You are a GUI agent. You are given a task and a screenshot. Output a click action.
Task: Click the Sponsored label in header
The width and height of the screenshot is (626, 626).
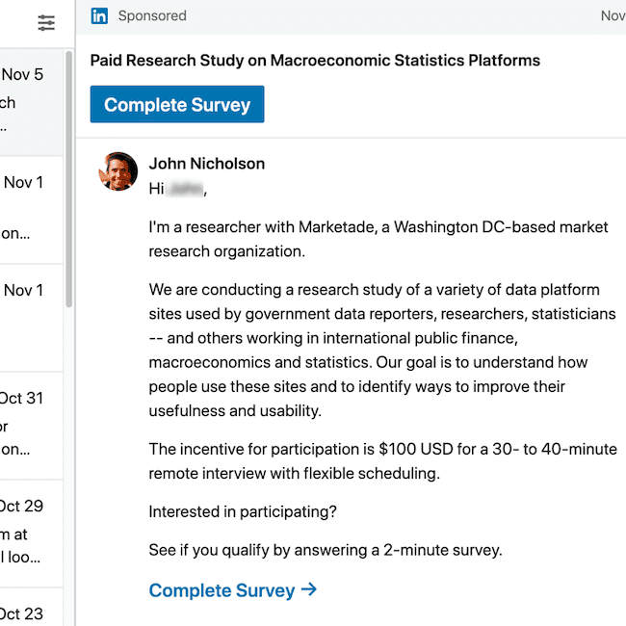pos(152,16)
